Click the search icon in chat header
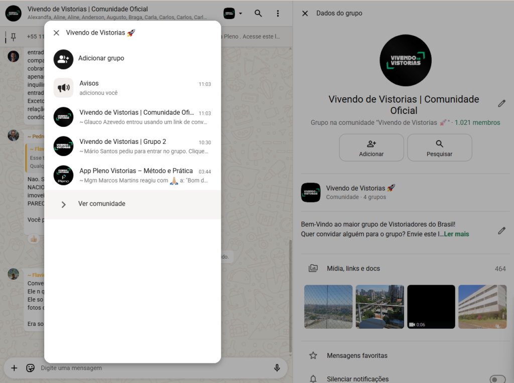 (258, 14)
